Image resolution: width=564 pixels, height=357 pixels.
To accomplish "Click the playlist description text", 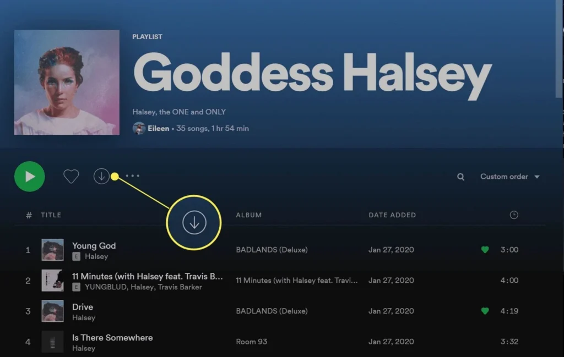I will pyautogui.click(x=179, y=112).
